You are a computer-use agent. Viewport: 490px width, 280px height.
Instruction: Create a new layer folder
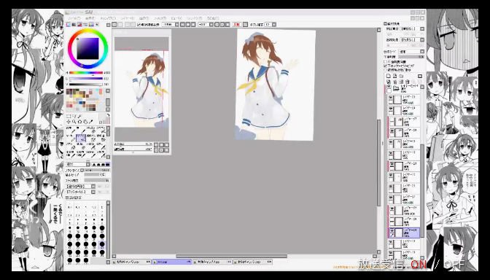tap(401, 76)
